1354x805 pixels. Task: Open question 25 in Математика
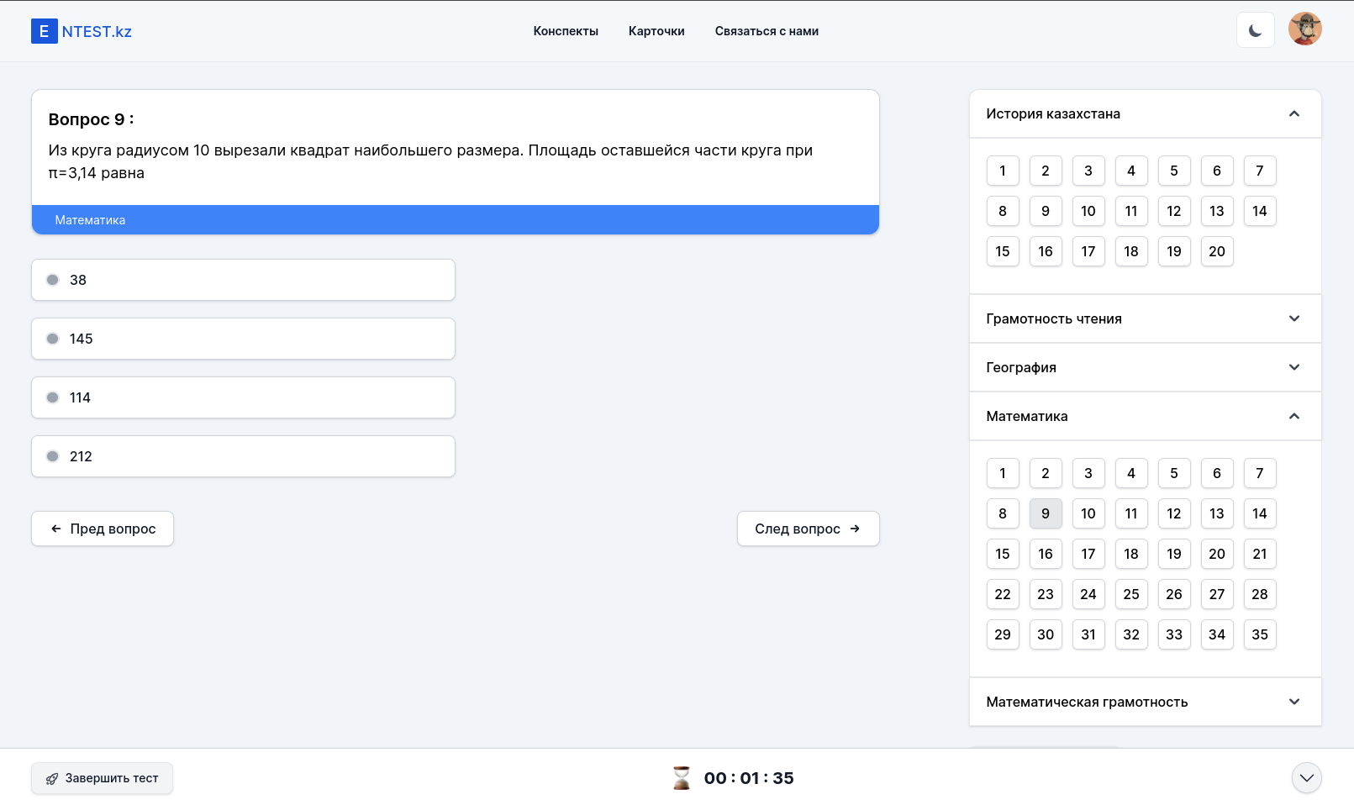click(1131, 594)
